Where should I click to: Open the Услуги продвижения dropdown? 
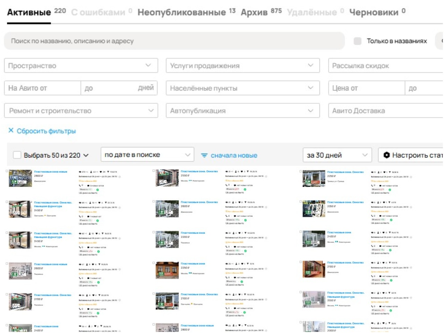242,66
